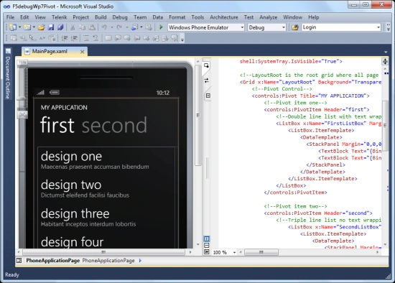Screen dimensions: 395x283
Task: Click the Find in Files folder icon
Action: 295,27
